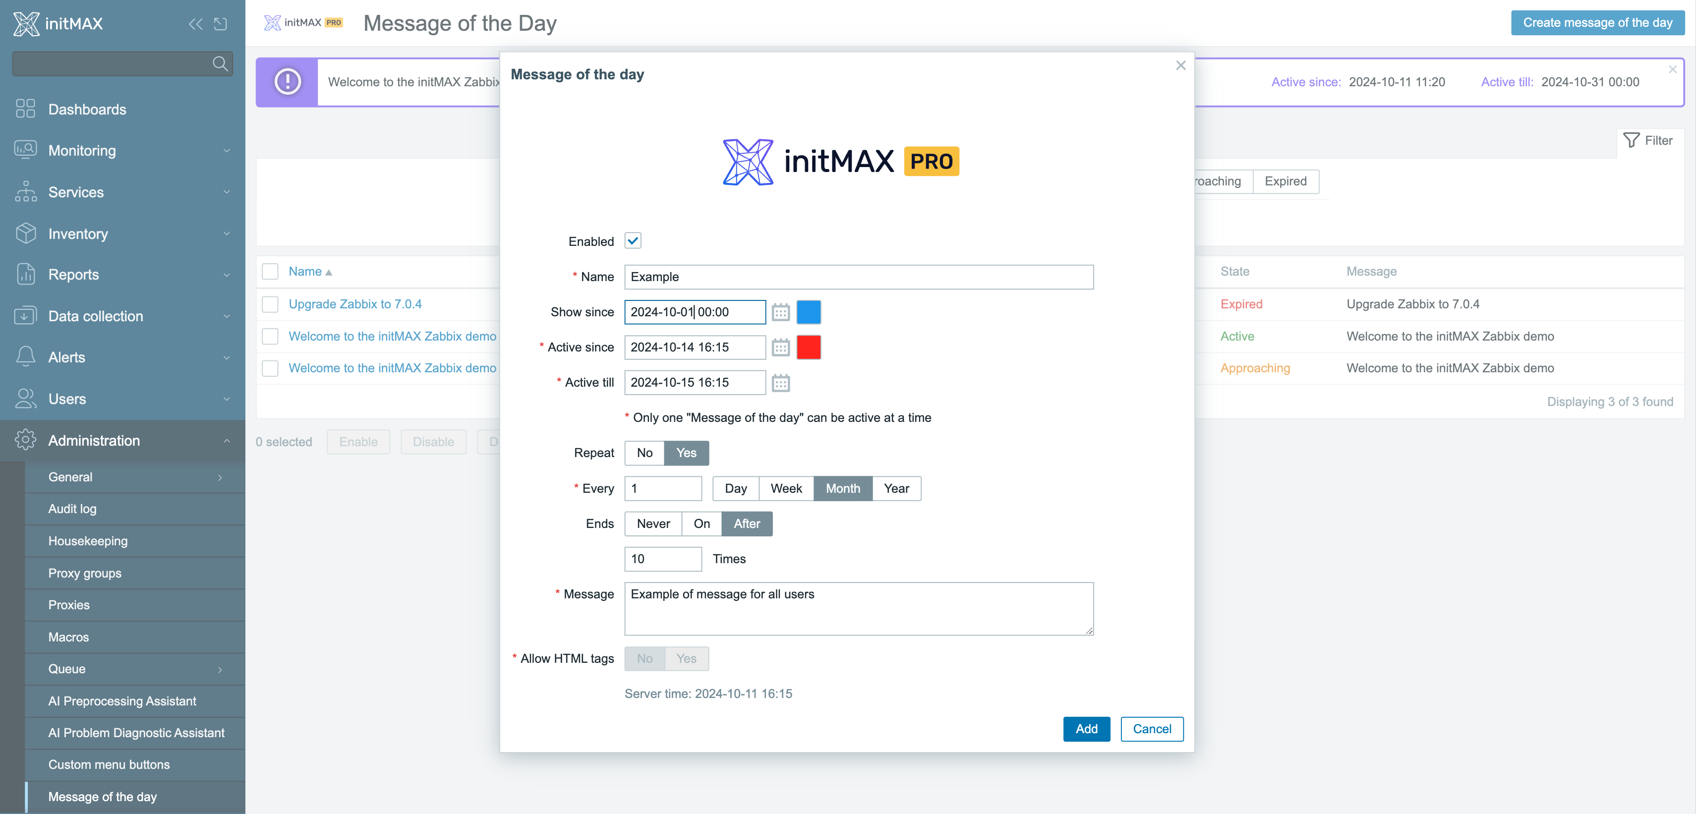The height and width of the screenshot is (814, 1696).
Task: Click the Monitoring screen icon
Action: pyautogui.click(x=26, y=150)
